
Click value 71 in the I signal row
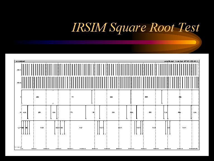72,97
